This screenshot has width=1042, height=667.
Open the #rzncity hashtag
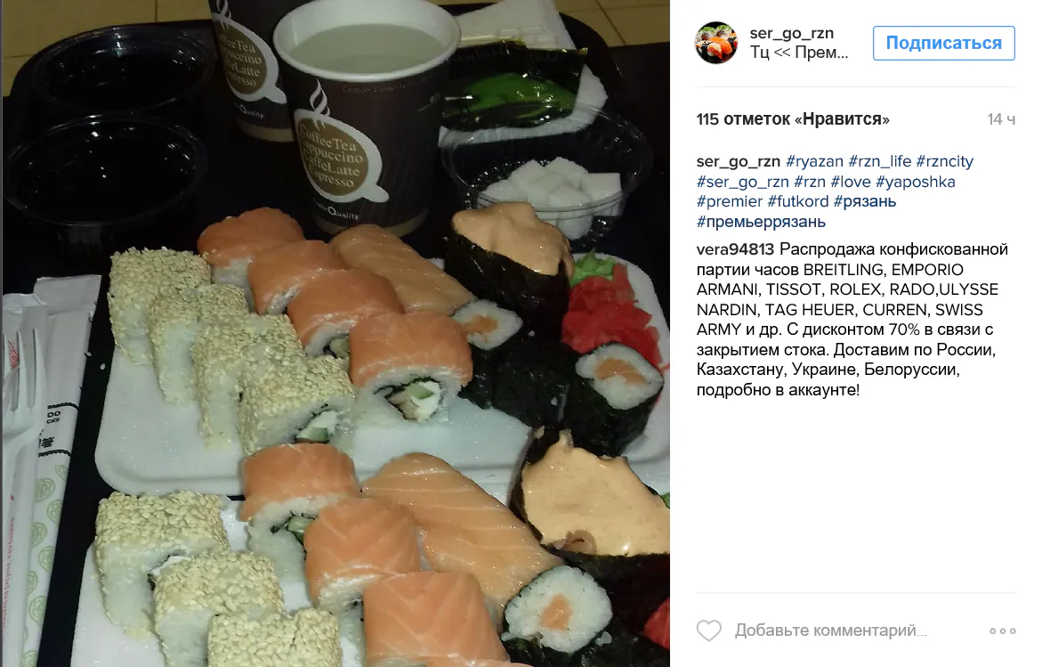pos(944,161)
